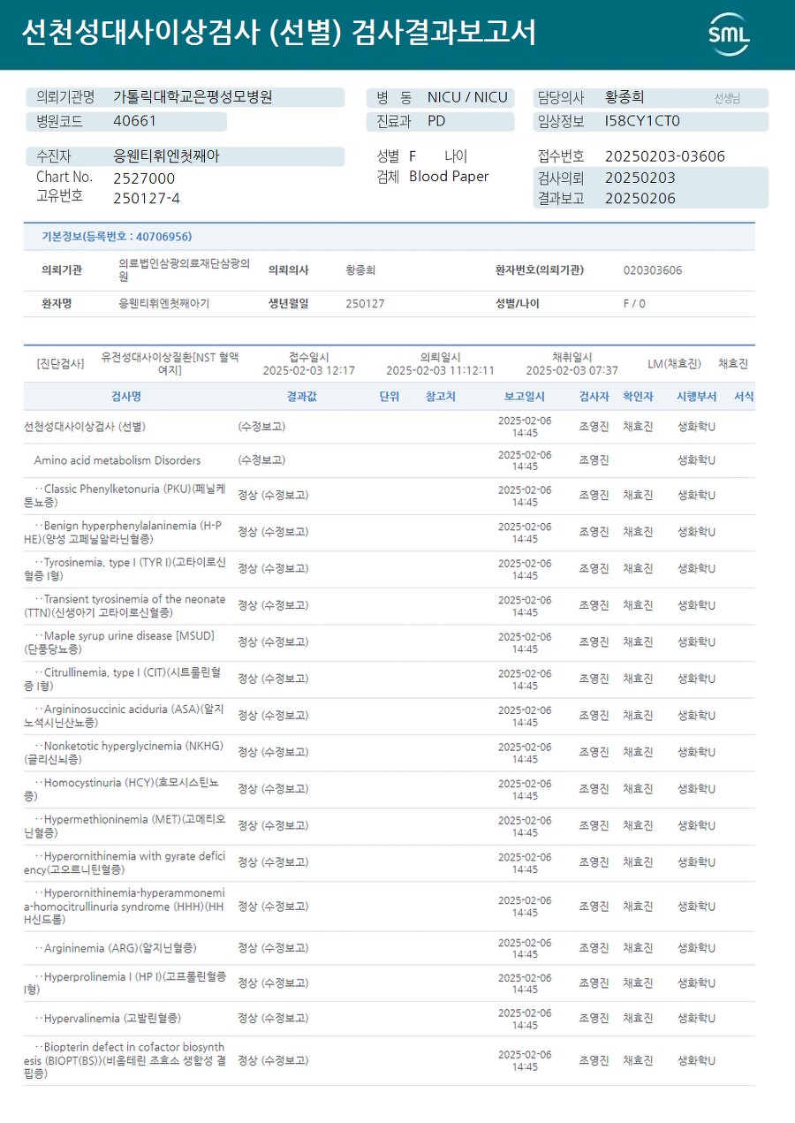
Task: Click Transient tyrosinemia of the neonate row
Action: (390, 605)
